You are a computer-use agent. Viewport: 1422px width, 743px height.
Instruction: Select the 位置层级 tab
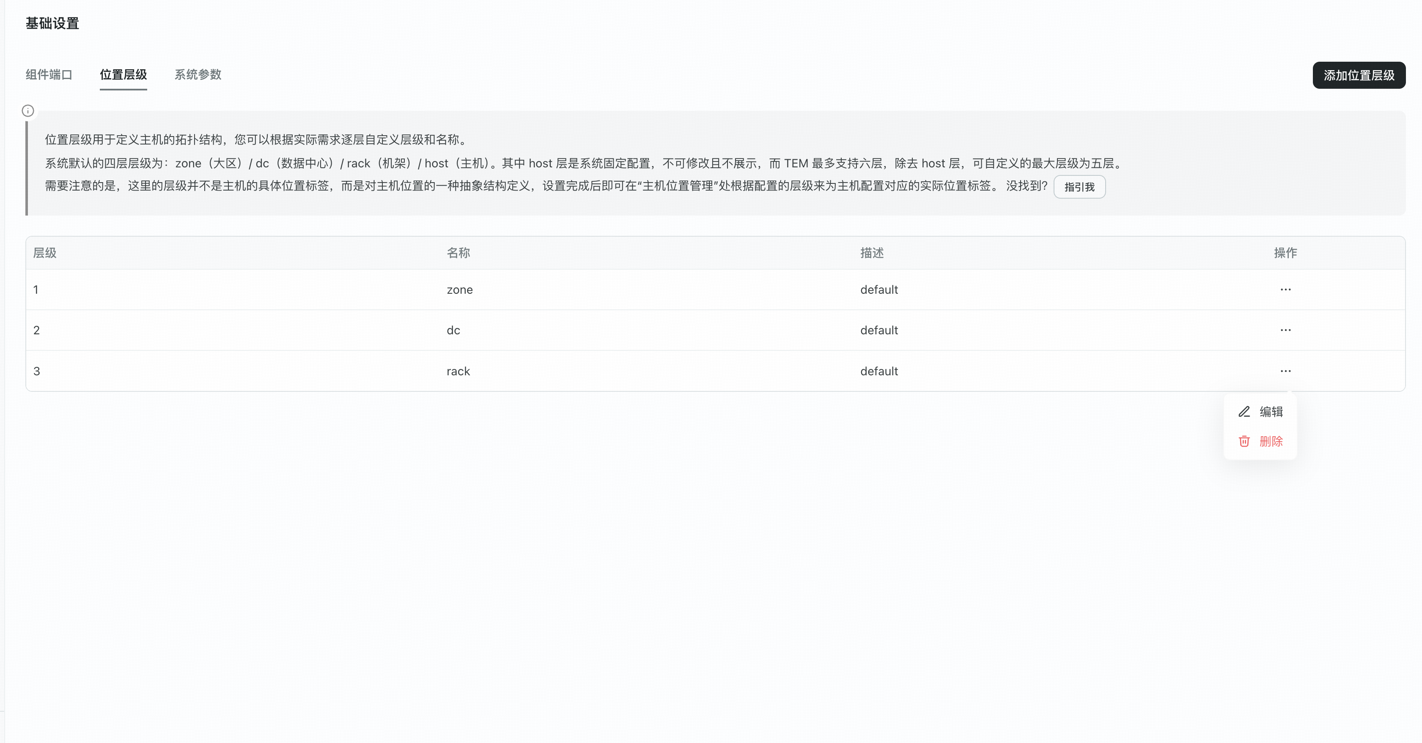pos(123,74)
